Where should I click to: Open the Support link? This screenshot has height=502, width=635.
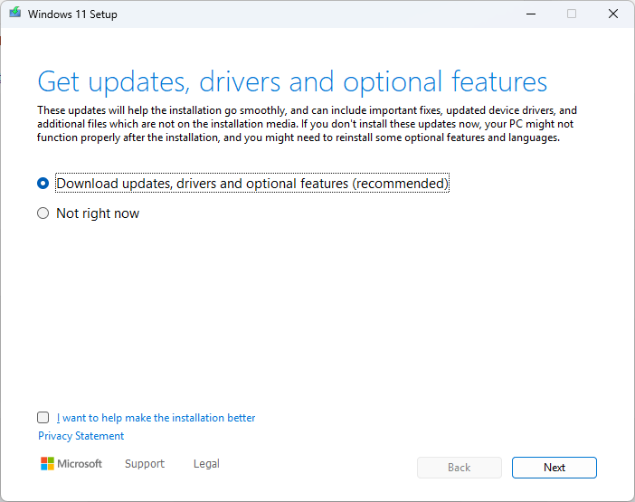[x=145, y=464]
